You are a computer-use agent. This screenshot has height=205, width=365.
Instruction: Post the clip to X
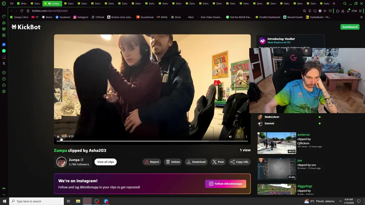[x=218, y=162]
